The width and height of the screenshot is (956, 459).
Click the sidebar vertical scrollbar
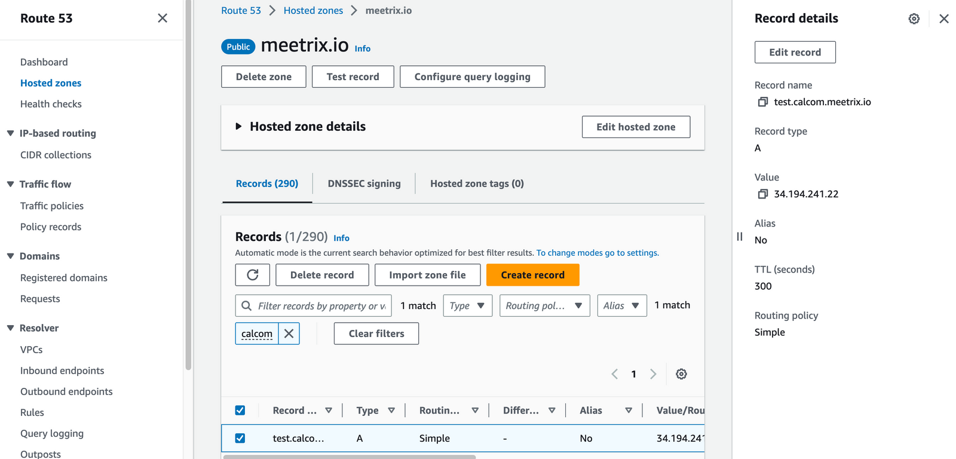(188, 185)
